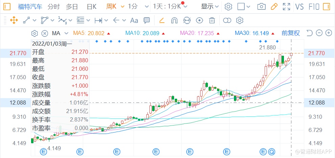This screenshot has height=158, width=335.
Task: Expand the wave tool options arrow
Action: tap(71, 21)
